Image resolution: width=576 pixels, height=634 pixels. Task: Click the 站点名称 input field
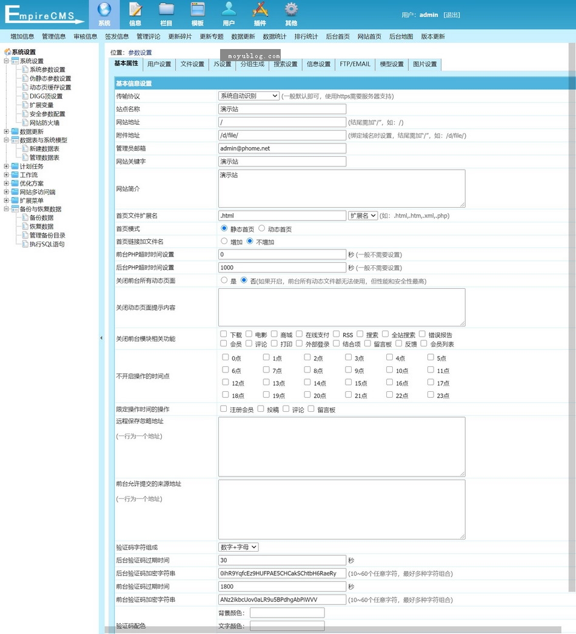pyautogui.click(x=282, y=109)
